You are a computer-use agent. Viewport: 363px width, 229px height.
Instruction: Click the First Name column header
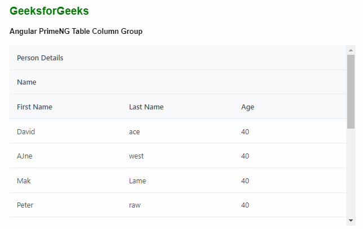34,107
